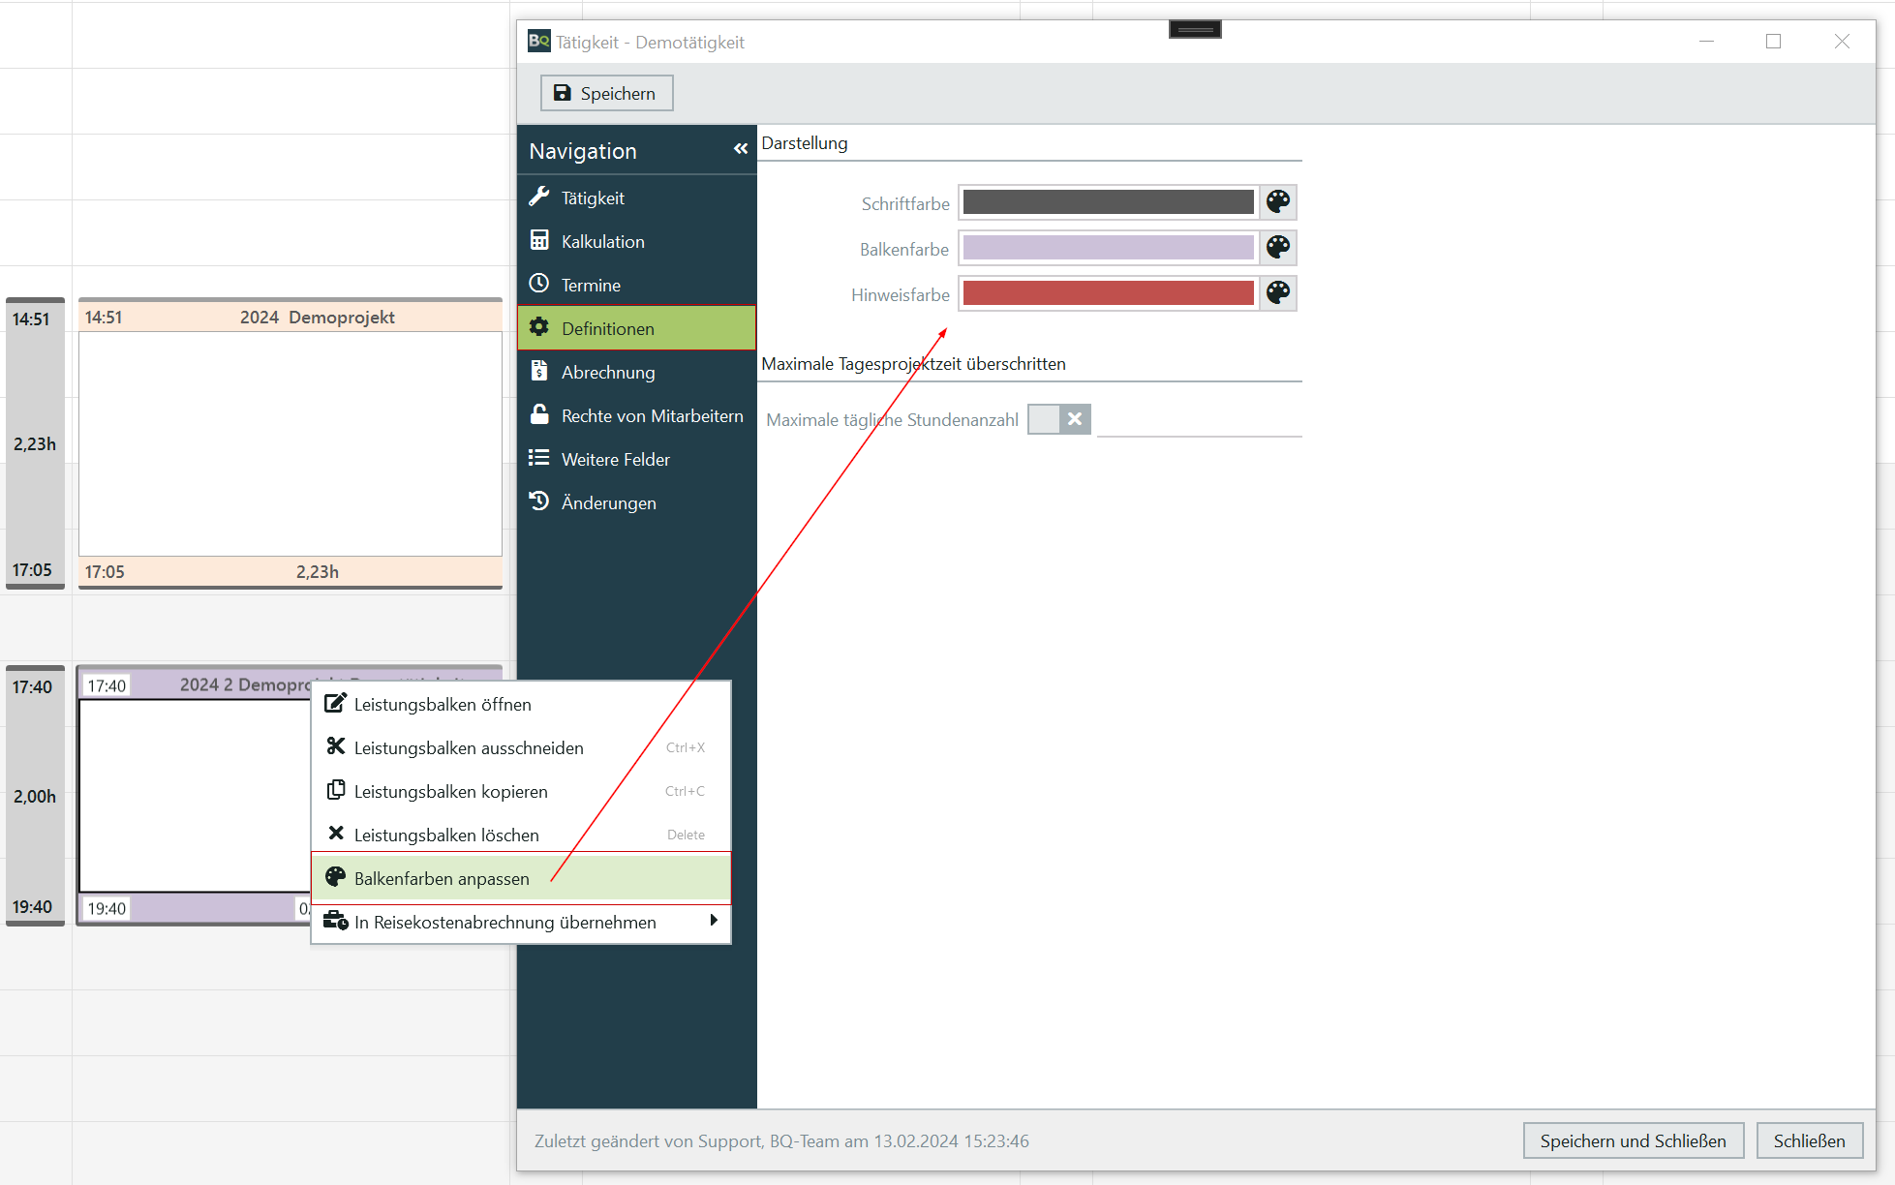Choose Leistungsbalken kopieren from the context menu

pyautogui.click(x=450, y=791)
